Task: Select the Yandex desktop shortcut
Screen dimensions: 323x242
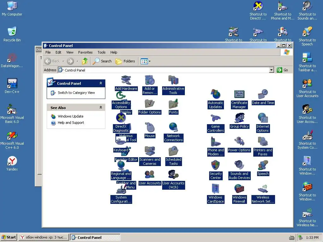Action: [x=12, y=164]
